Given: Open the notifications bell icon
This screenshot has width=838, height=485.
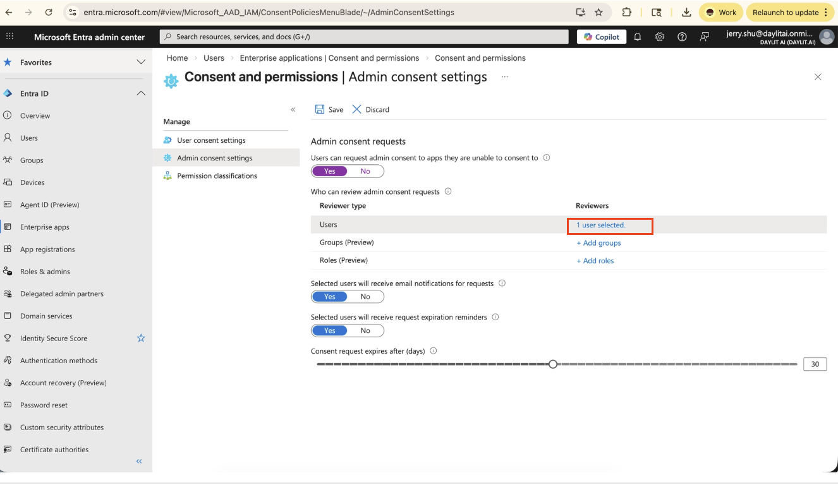Looking at the screenshot, I should [x=638, y=37].
